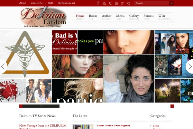The image size is (193, 129).
Task: Visit TheFandom.net link
Action: pos(66,3)
